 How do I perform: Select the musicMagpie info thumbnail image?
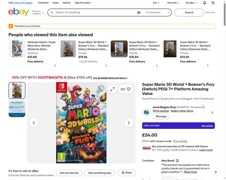click(17, 109)
